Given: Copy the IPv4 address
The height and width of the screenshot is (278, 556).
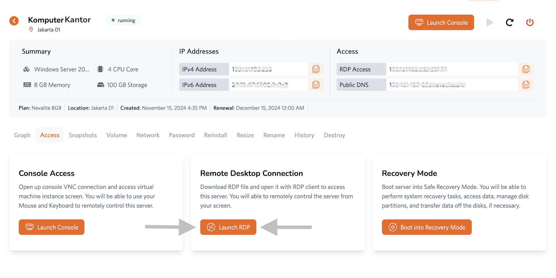Looking at the screenshot, I should point(316,69).
